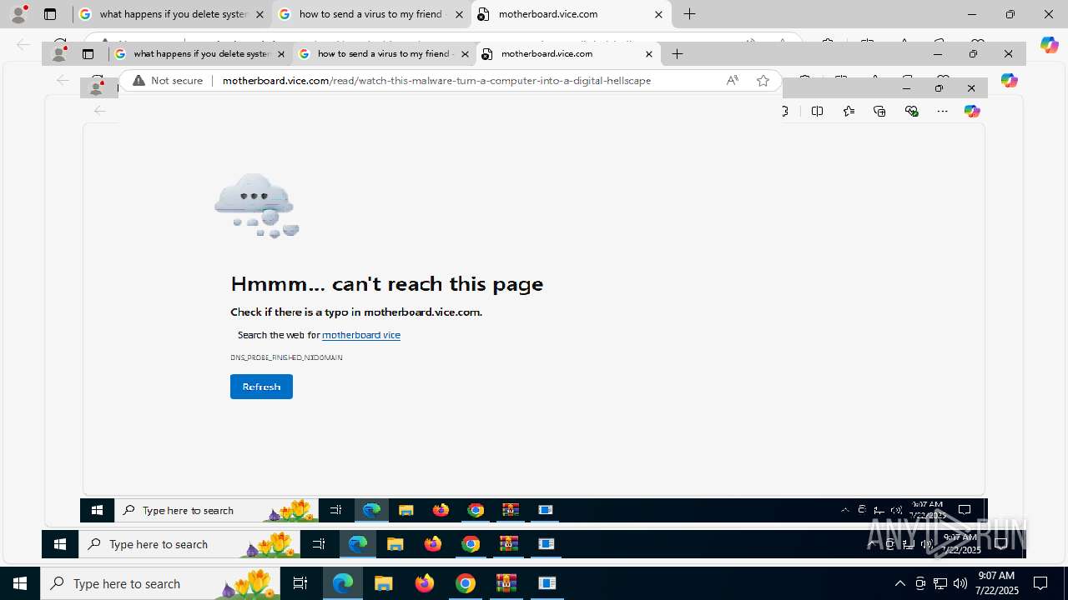Image resolution: width=1068 pixels, height=600 pixels.
Task: Open profile icon in middle Edge window
Action: tap(59, 53)
